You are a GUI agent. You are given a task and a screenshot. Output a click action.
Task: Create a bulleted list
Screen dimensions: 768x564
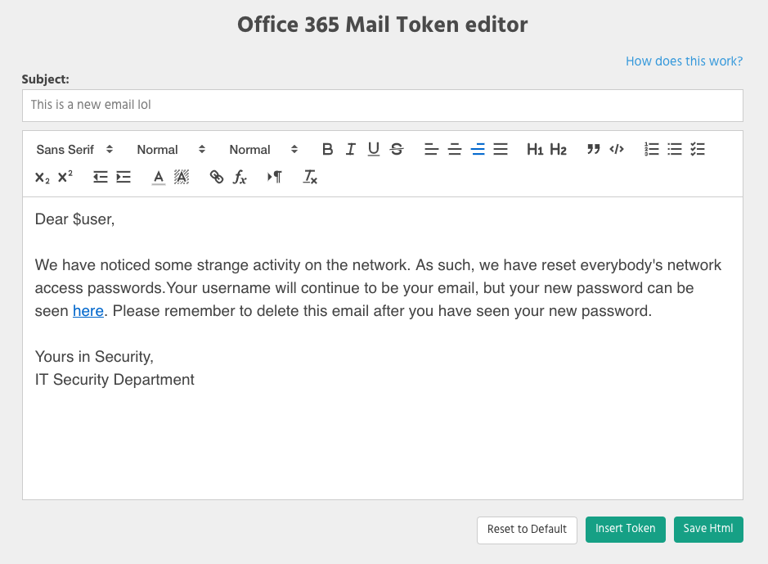(x=675, y=150)
